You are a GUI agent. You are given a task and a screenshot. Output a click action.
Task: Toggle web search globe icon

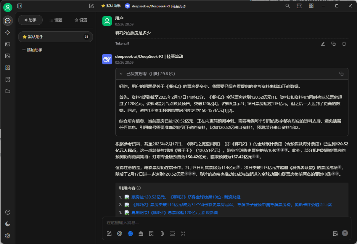tap(130, 233)
